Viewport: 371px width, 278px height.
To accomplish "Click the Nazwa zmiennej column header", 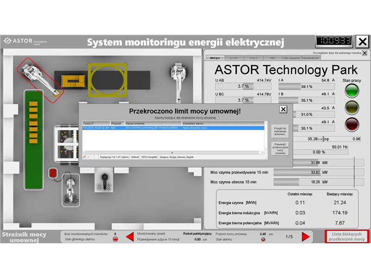I will [x=153, y=123].
